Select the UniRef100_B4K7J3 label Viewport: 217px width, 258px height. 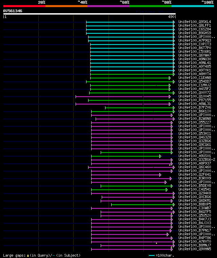(x=195, y=219)
